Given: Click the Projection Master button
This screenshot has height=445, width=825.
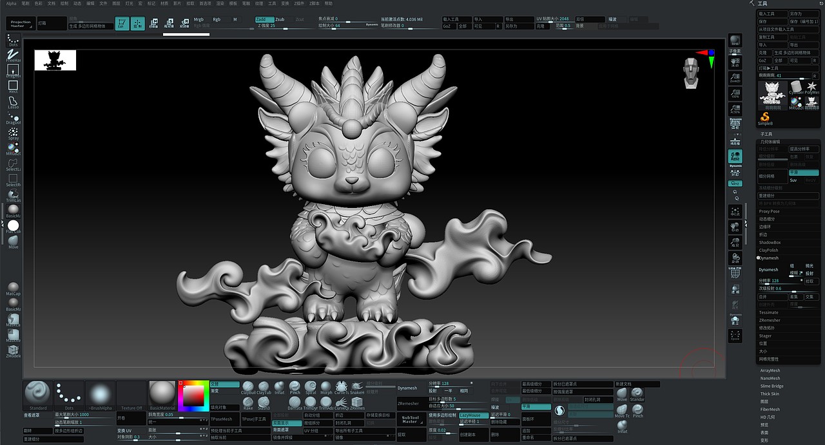Looking at the screenshot, I should [21, 24].
